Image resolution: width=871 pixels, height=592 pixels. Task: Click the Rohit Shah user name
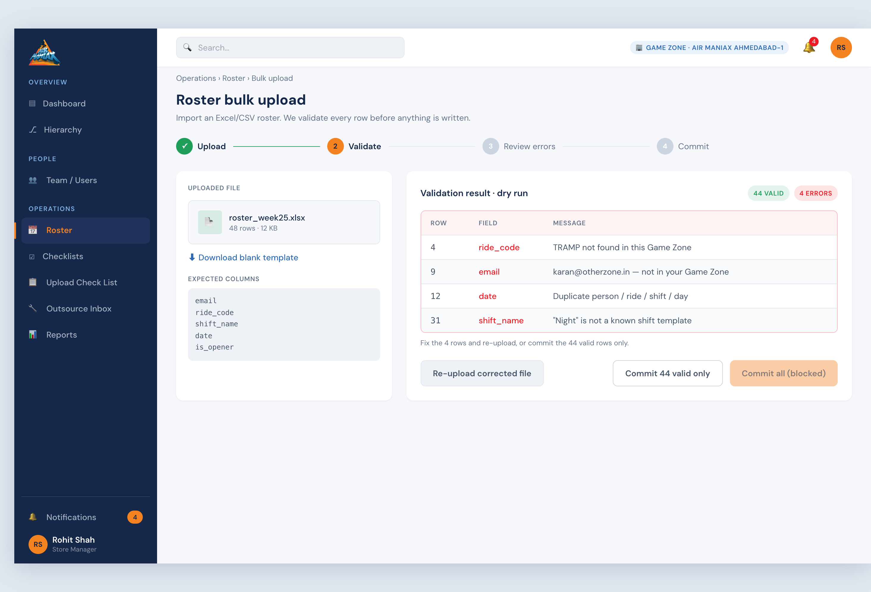pos(73,540)
